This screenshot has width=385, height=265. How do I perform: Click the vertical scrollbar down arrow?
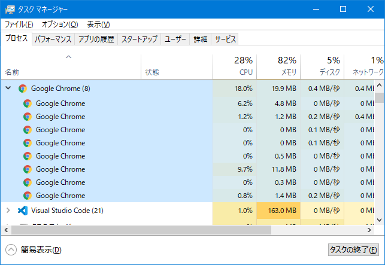(x=380, y=220)
